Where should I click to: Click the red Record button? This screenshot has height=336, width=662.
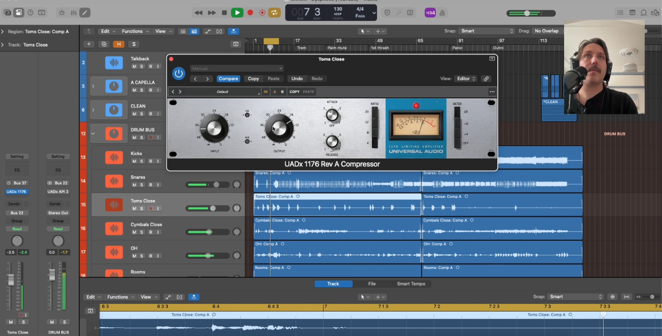point(250,13)
